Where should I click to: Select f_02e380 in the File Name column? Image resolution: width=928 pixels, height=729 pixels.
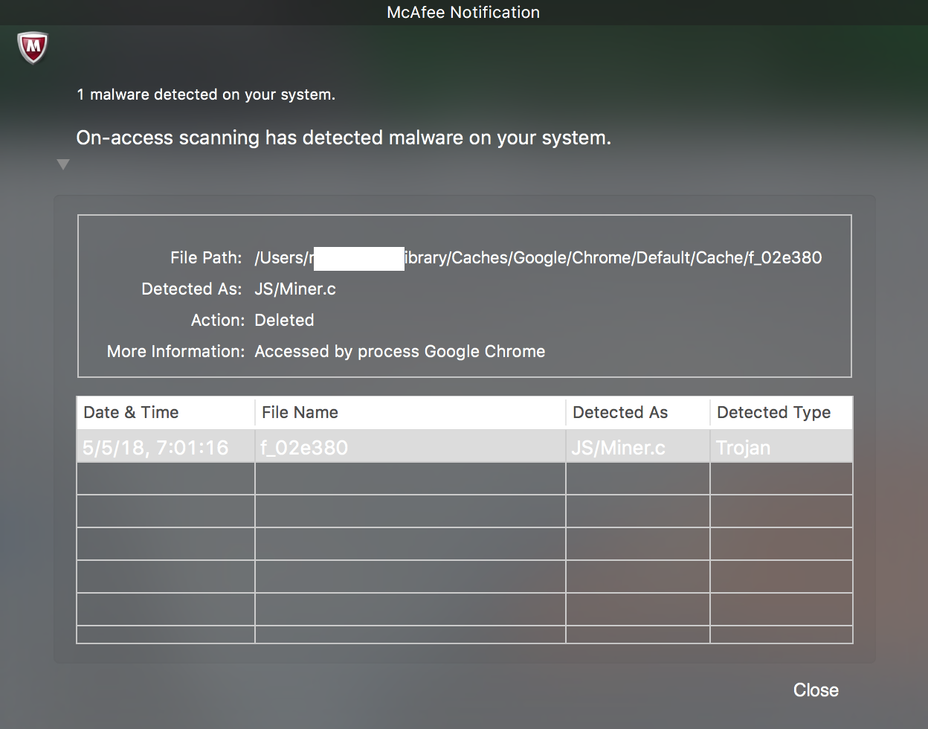point(410,447)
